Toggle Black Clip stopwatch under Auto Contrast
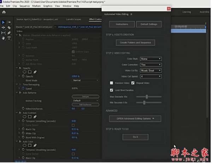212x163 pixels. (23, 129)
